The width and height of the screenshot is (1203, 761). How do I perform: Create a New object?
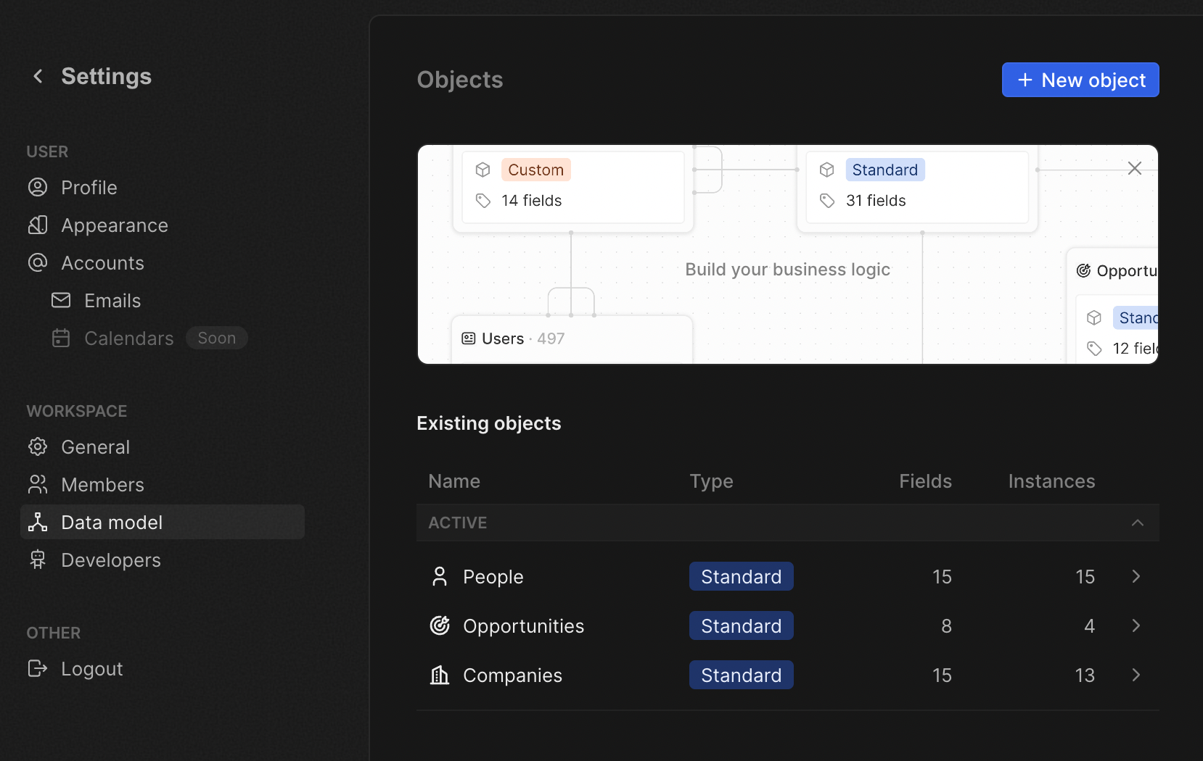click(1080, 80)
